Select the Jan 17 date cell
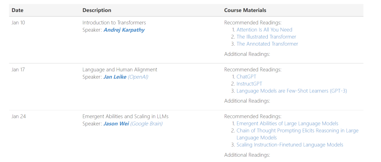The height and width of the screenshot is (162, 381). 18,70
